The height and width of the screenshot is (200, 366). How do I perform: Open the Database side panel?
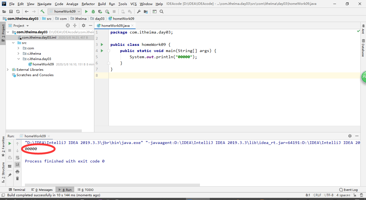coord(363,48)
